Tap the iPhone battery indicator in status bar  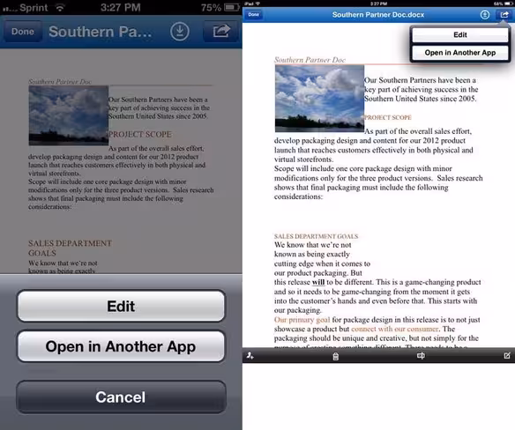232,7
